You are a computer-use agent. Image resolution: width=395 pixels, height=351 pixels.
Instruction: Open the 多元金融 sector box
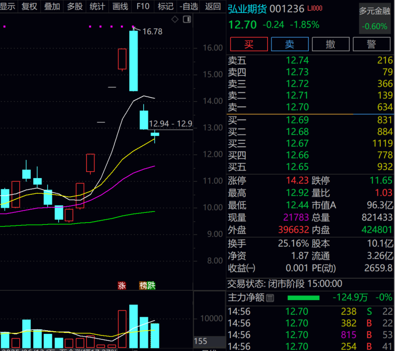tap(375, 19)
